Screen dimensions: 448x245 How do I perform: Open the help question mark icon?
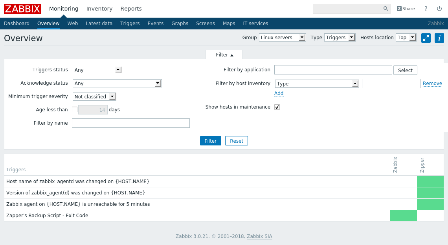tap(426, 9)
